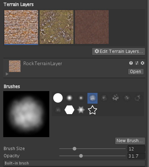149x167 pixels.
Task: Click the Open button for RockTerrainLayer
Action: [136, 72]
